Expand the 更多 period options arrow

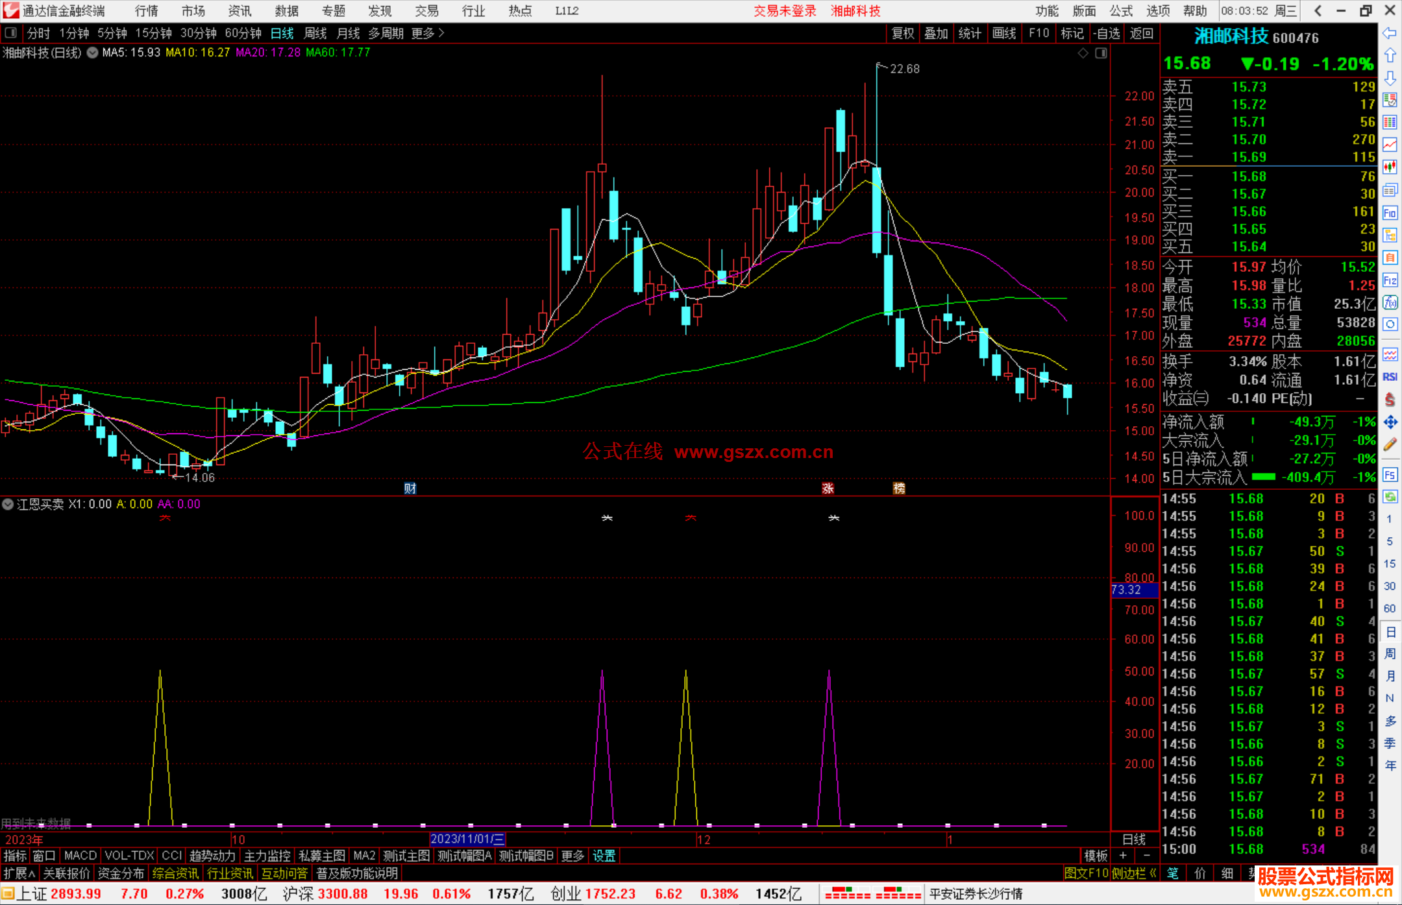[x=441, y=33]
